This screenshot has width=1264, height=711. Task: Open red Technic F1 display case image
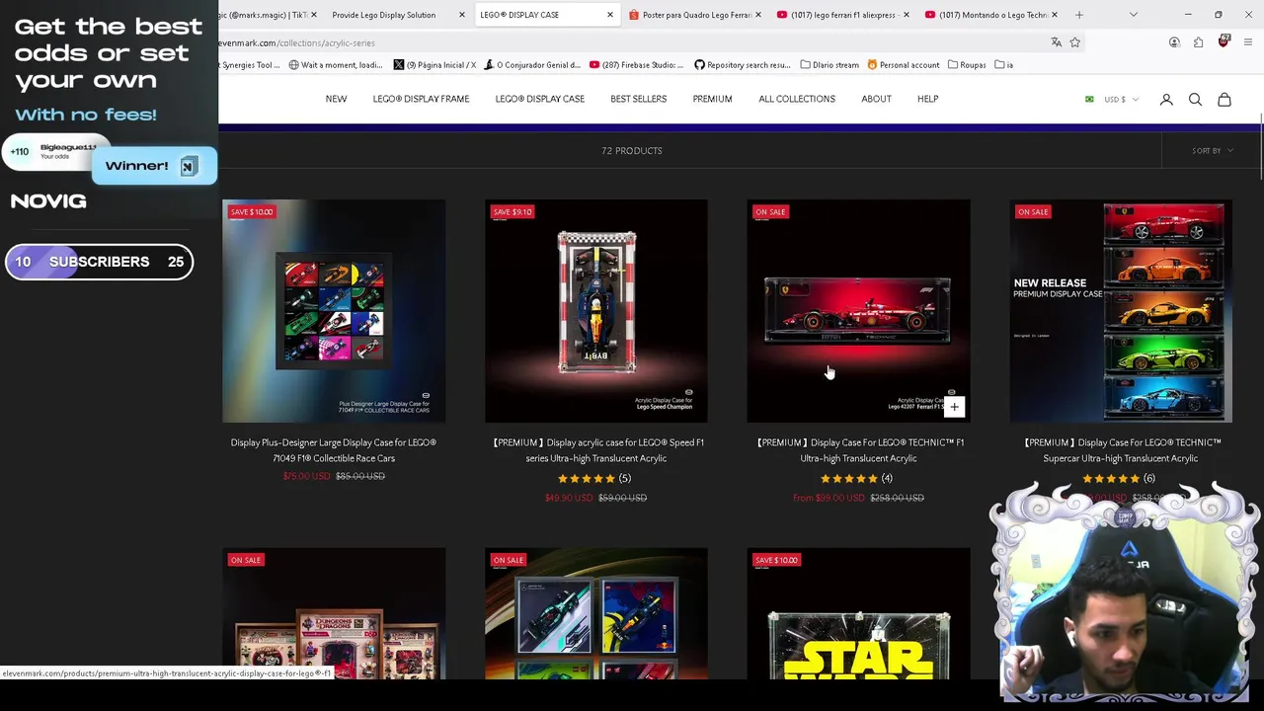(858, 311)
